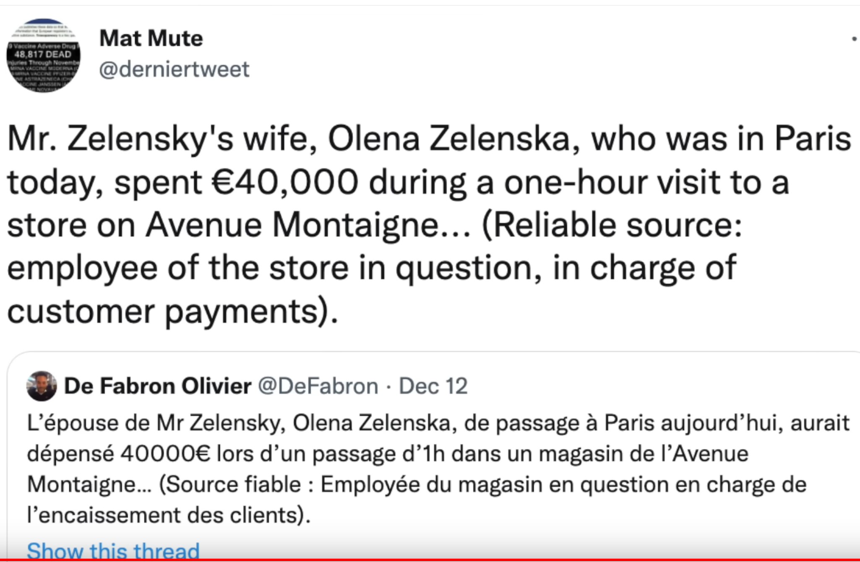Click De Fabron Olivier's small avatar
860x562 pixels.
pyautogui.click(x=42, y=386)
